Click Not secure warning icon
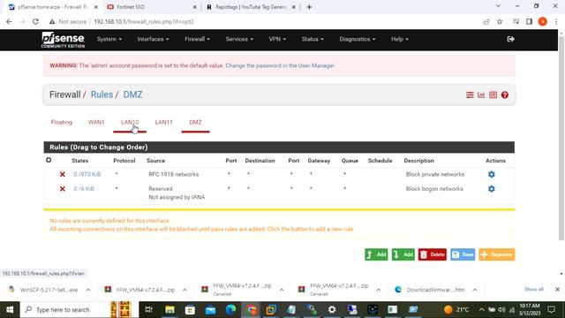Image resolution: width=565 pixels, height=318 pixels. click(x=52, y=21)
